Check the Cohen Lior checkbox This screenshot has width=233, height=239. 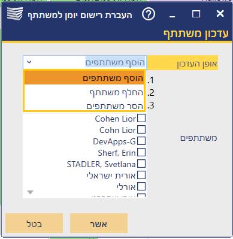141,118
